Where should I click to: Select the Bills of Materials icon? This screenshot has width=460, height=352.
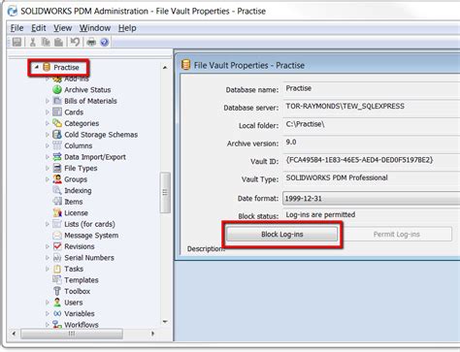click(x=57, y=101)
